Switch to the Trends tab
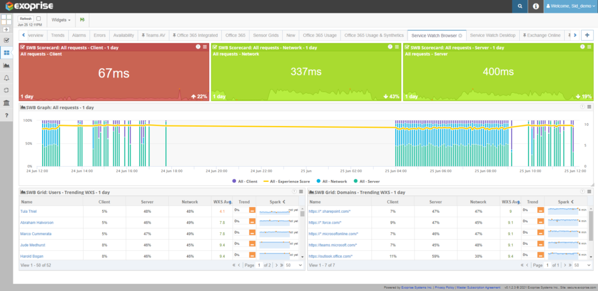 (58, 36)
